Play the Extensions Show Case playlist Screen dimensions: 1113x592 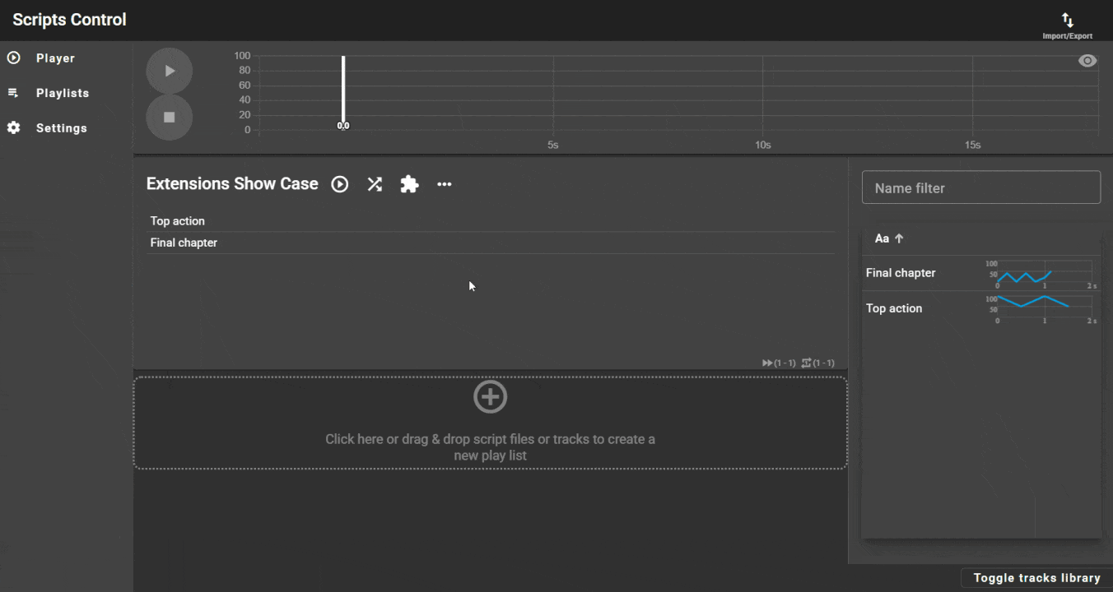tap(340, 184)
